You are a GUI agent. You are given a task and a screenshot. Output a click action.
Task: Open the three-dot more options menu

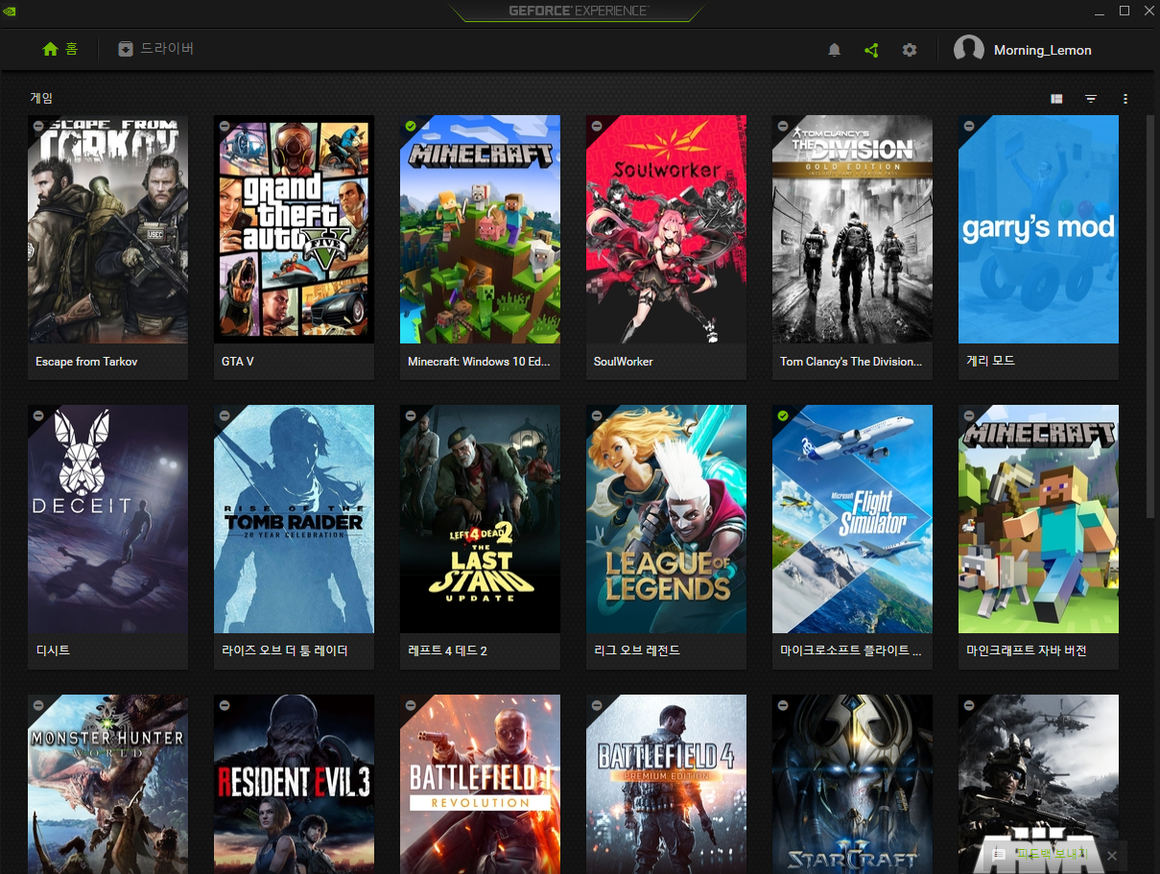(1125, 99)
